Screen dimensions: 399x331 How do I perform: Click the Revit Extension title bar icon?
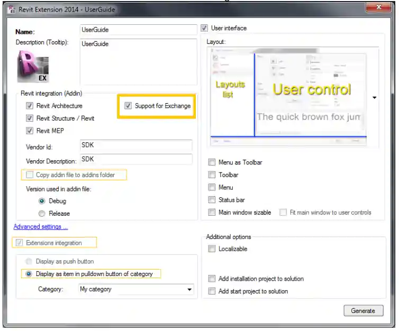11,9
